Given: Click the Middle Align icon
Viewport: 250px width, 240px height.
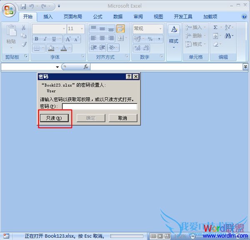Looking at the screenshot, I should click(x=102, y=29).
